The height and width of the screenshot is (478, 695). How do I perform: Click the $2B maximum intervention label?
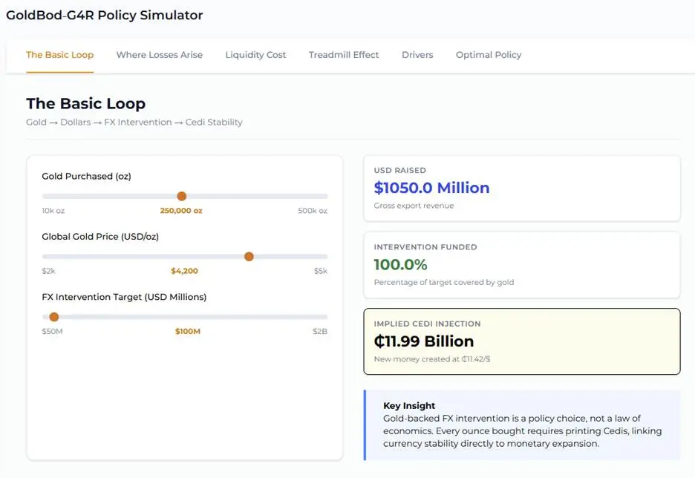point(319,331)
